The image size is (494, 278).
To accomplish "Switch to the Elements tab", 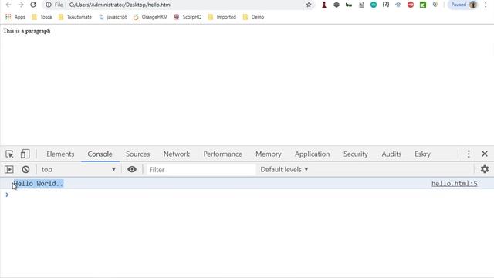I will pos(60,154).
